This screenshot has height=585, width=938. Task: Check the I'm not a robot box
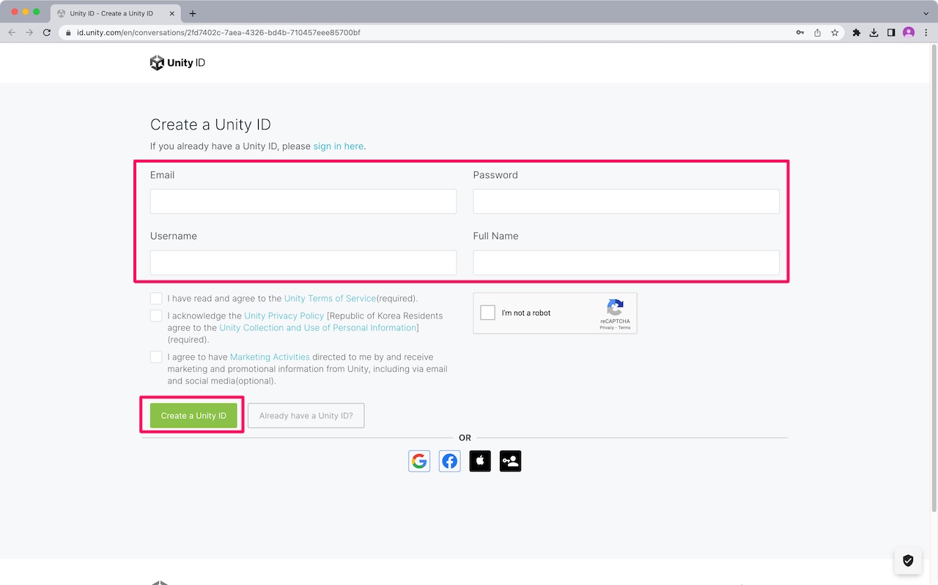coord(487,313)
